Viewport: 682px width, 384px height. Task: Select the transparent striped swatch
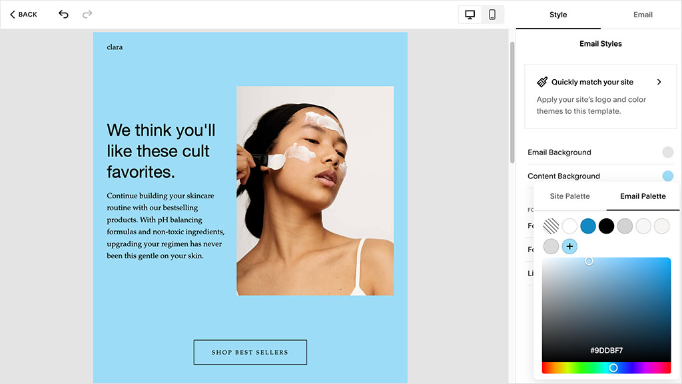pyautogui.click(x=551, y=226)
